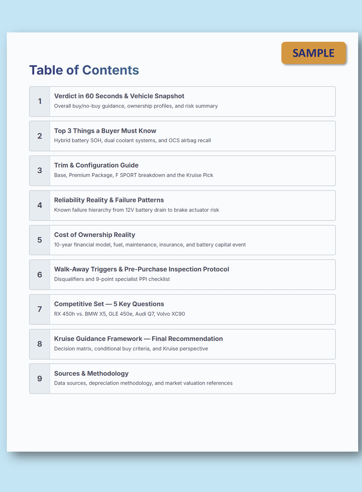Click the number 1 box
362x492 pixels.
click(40, 101)
